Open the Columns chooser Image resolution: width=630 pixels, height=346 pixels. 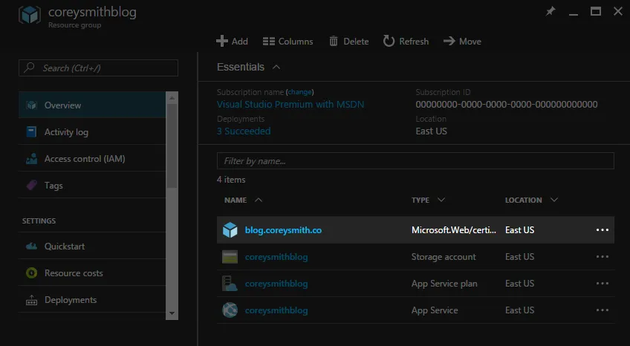288,42
